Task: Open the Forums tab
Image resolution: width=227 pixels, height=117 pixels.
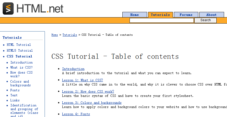Action: pos(186,15)
